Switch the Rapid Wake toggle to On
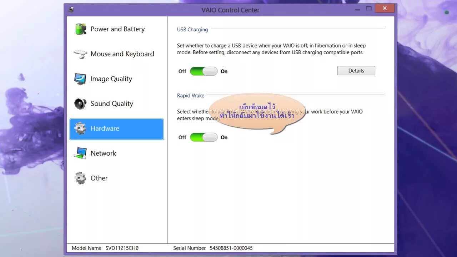 pos(212,137)
